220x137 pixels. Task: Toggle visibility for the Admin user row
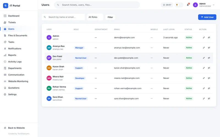tap(209, 38)
